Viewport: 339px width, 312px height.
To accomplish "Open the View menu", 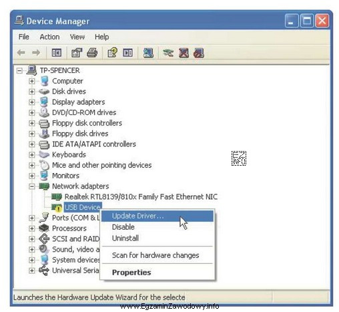I will pos(77,37).
